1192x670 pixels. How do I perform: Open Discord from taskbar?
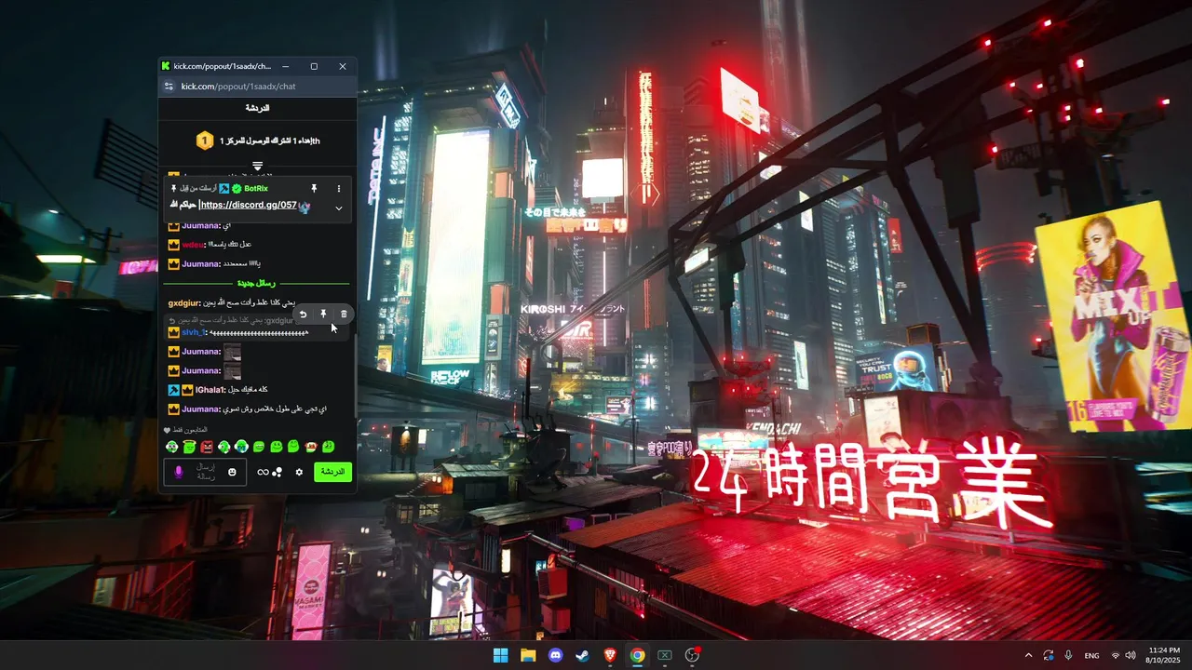click(x=556, y=655)
